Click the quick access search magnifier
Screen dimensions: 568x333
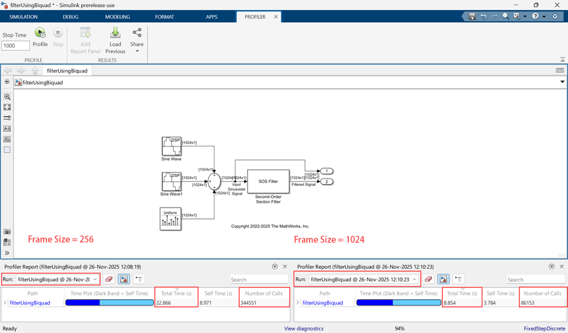[505, 17]
